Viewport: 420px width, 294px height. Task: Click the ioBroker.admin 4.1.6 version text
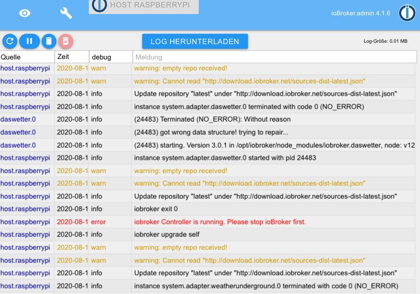(x=361, y=13)
